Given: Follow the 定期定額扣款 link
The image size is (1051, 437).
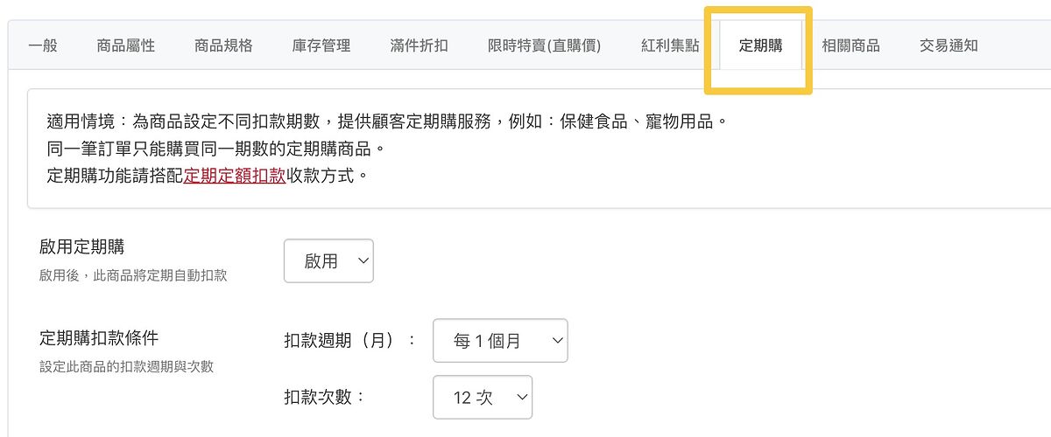Looking at the screenshot, I should tap(235, 175).
